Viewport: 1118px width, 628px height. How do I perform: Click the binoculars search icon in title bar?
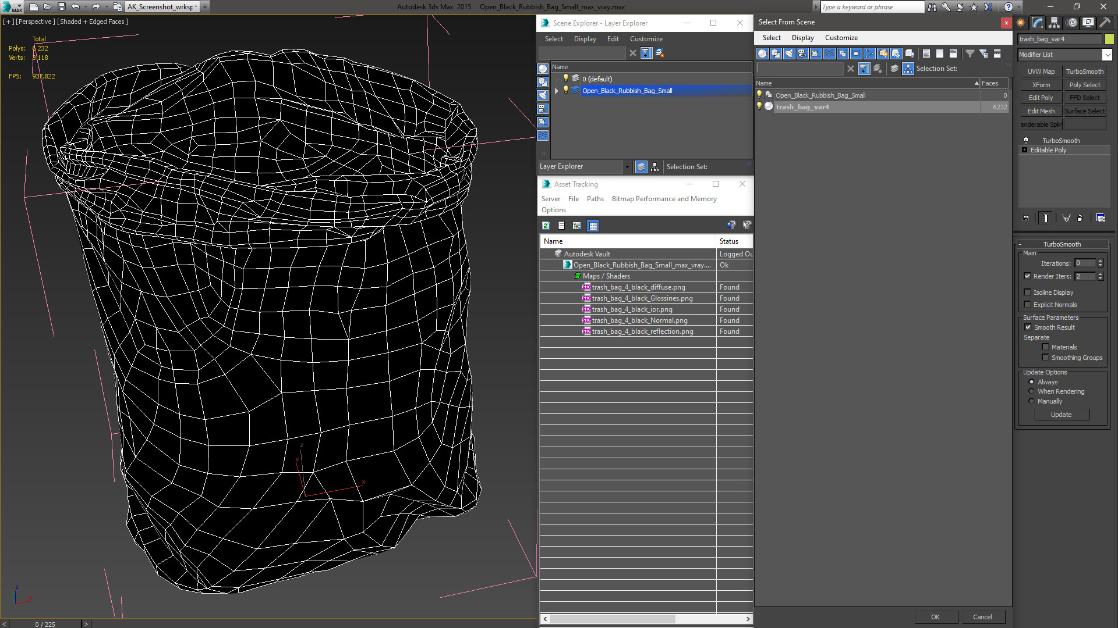click(932, 7)
